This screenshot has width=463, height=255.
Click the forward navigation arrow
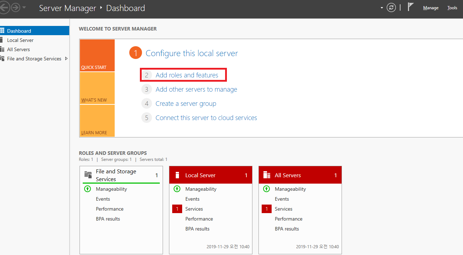pos(15,7)
